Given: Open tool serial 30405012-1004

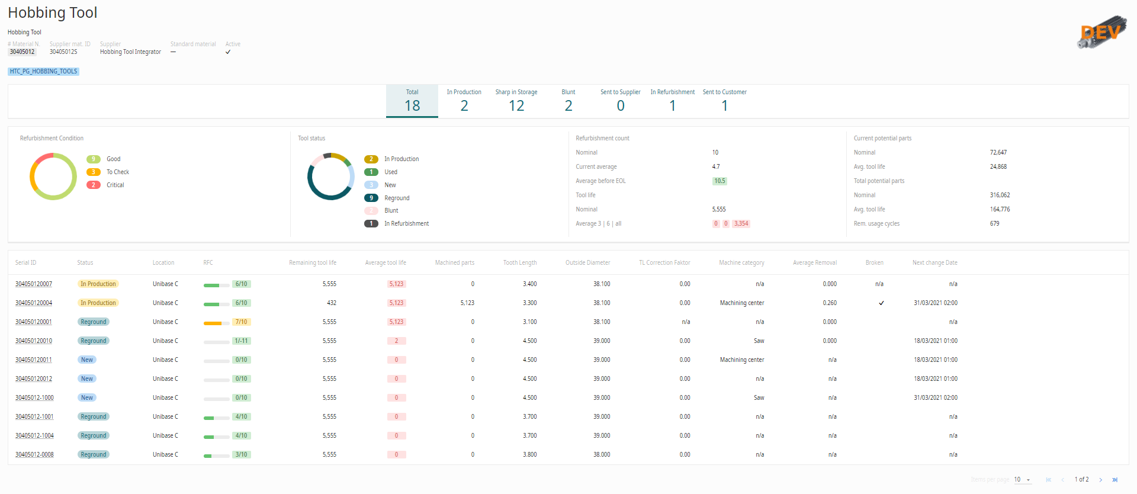Looking at the screenshot, I should pos(34,436).
